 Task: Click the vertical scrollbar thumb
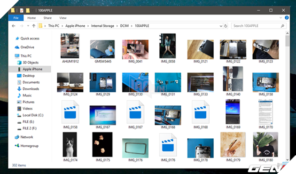(288, 41)
